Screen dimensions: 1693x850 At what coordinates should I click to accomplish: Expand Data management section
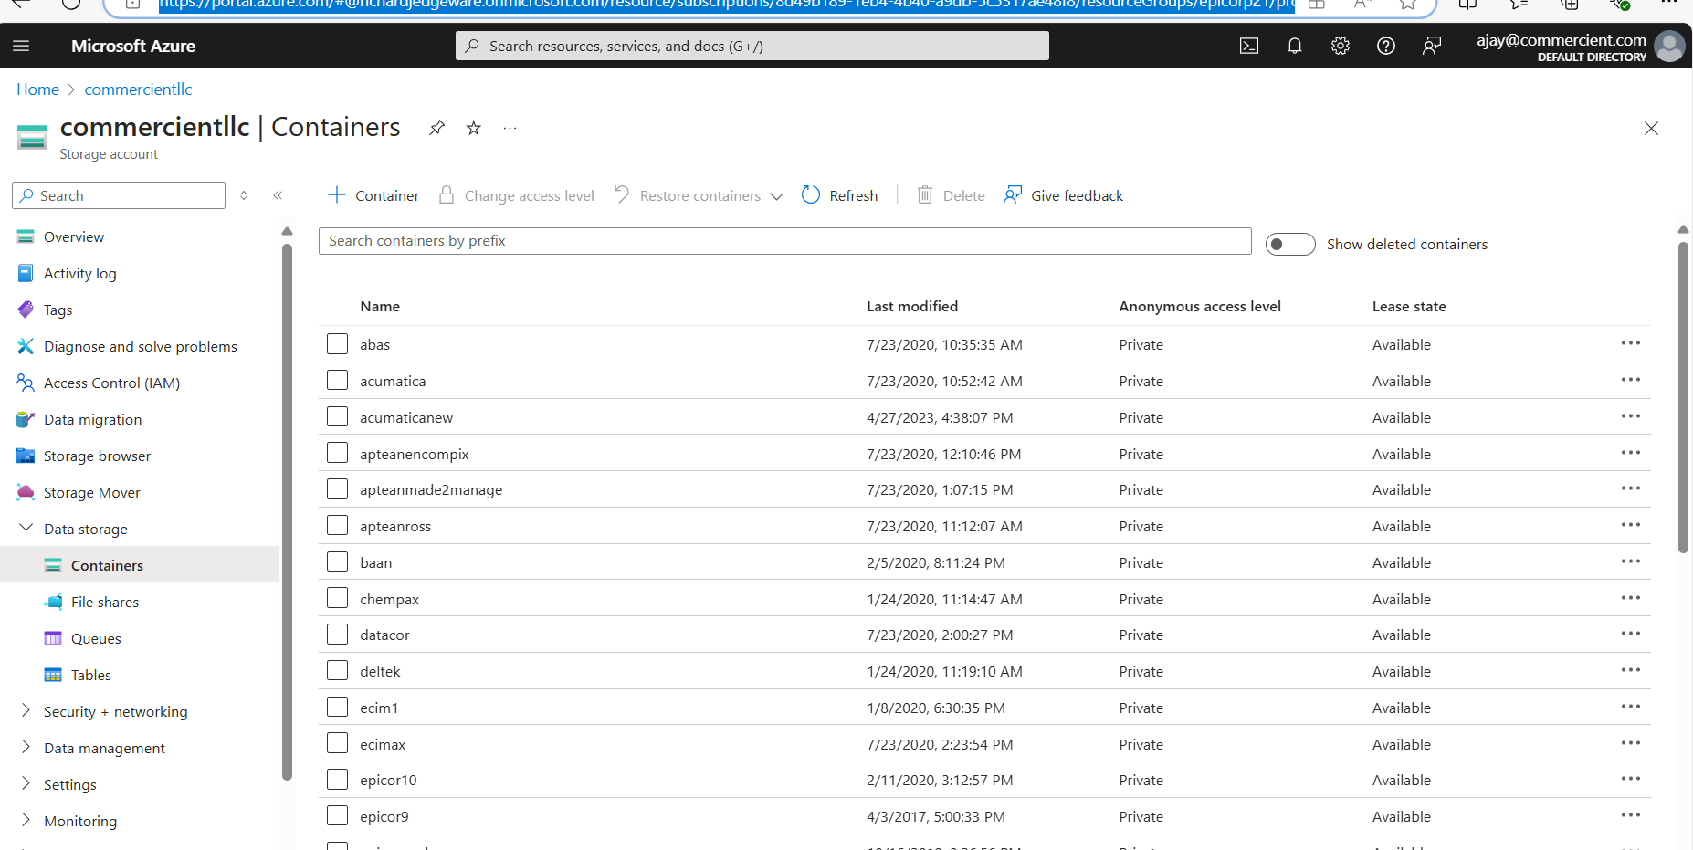click(x=26, y=748)
